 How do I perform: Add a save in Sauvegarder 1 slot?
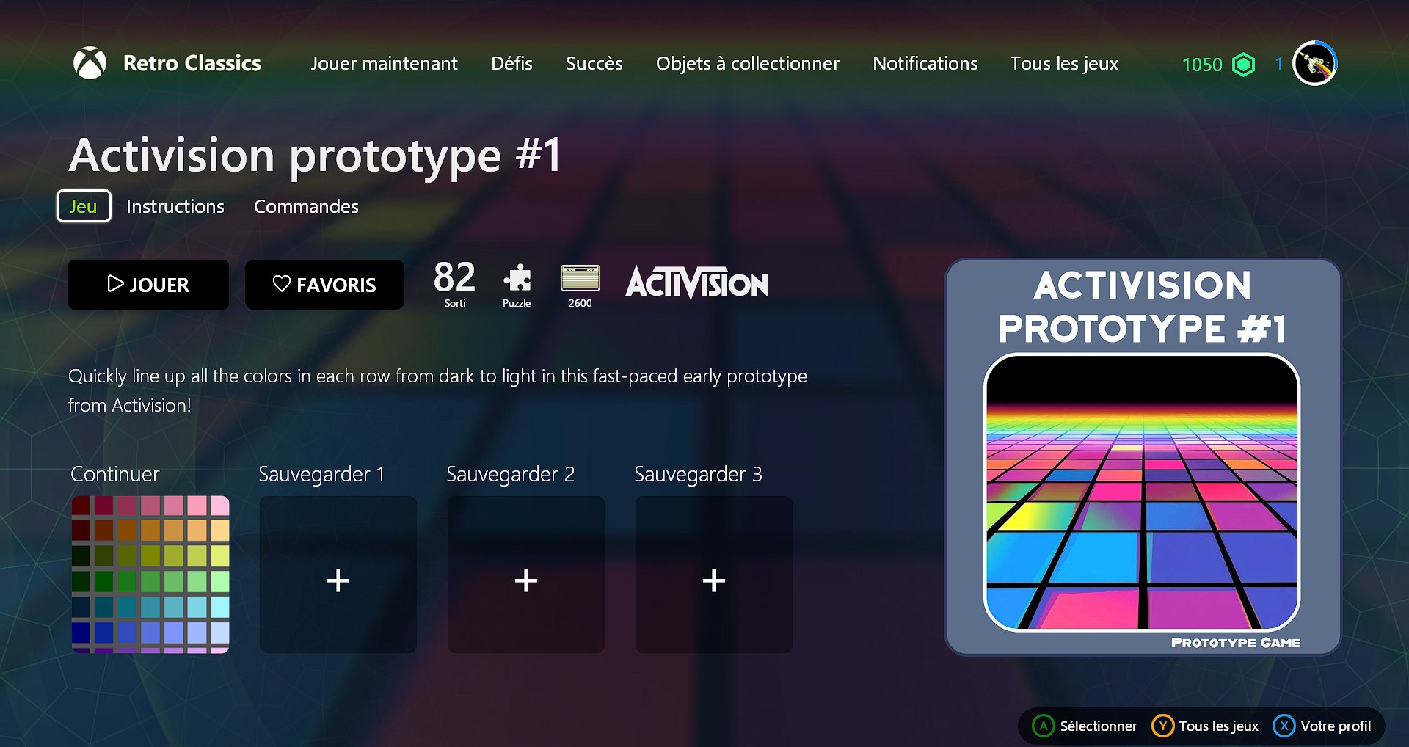(x=338, y=574)
